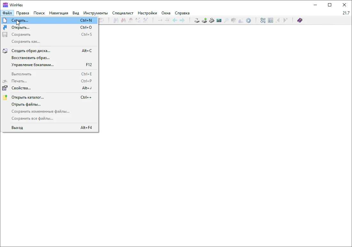The height and width of the screenshot is (247, 352).
Task: Choose Выход to exit WinHex
Action: 17,128
